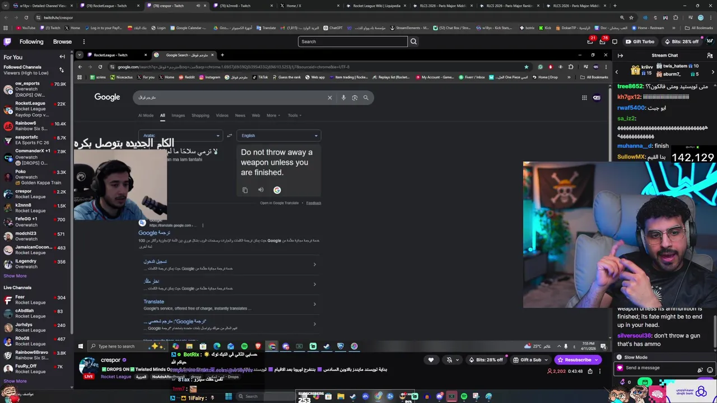This screenshot has width=717, height=403.
Task: Click Open in Google Translate link
Action: pos(279,203)
